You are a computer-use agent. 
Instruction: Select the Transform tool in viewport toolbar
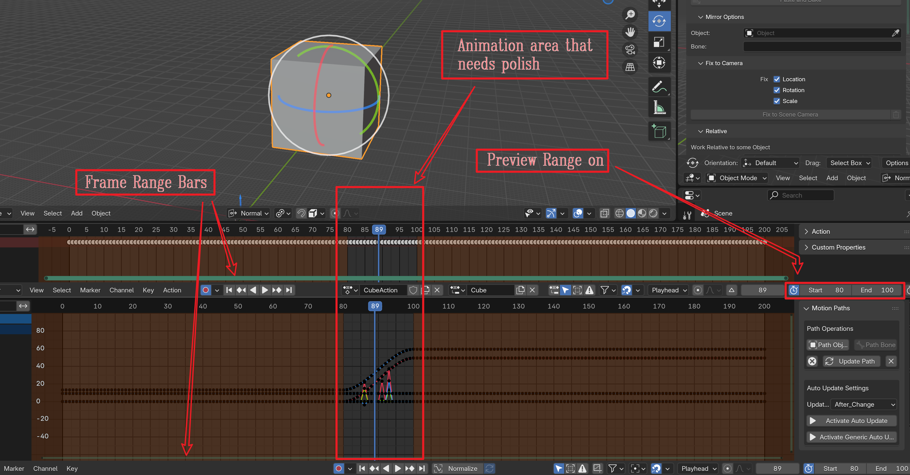pos(659,63)
